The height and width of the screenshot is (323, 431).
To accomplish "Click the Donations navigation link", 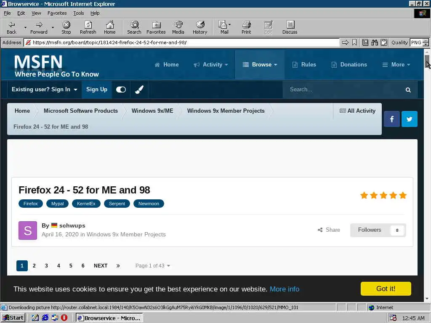I will pos(349,64).
